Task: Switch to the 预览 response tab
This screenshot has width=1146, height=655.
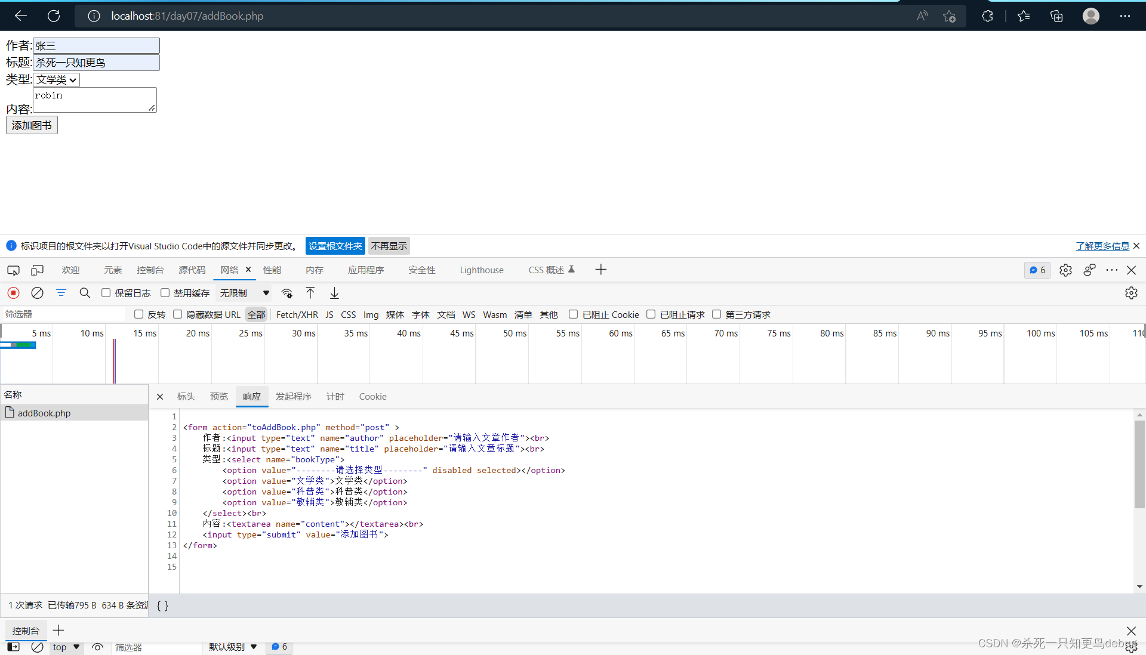Action: pyautogui.click(x=219, y=396)
